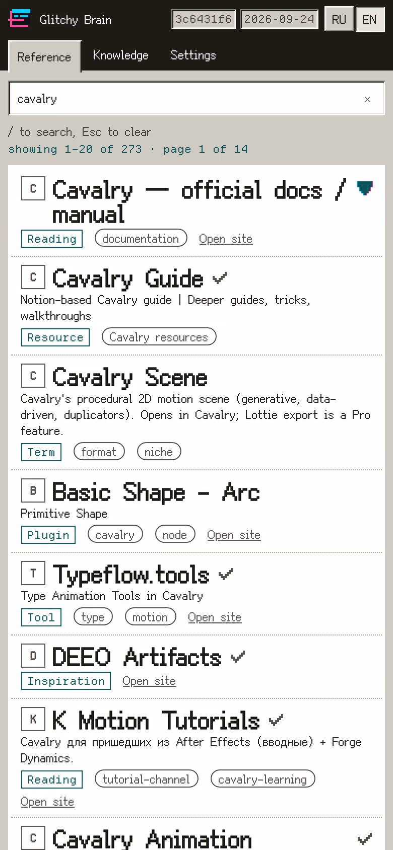
Task: Click the D letter badge of DEEO Artifacts
Action: (x=33, y=656)
